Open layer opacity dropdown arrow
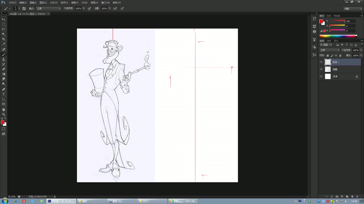Image resolution: width=364 pixels, height=204 pixels. (x=361, y=50)
